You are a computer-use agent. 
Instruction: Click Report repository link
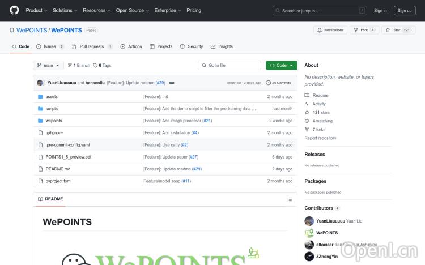[320, 138]
